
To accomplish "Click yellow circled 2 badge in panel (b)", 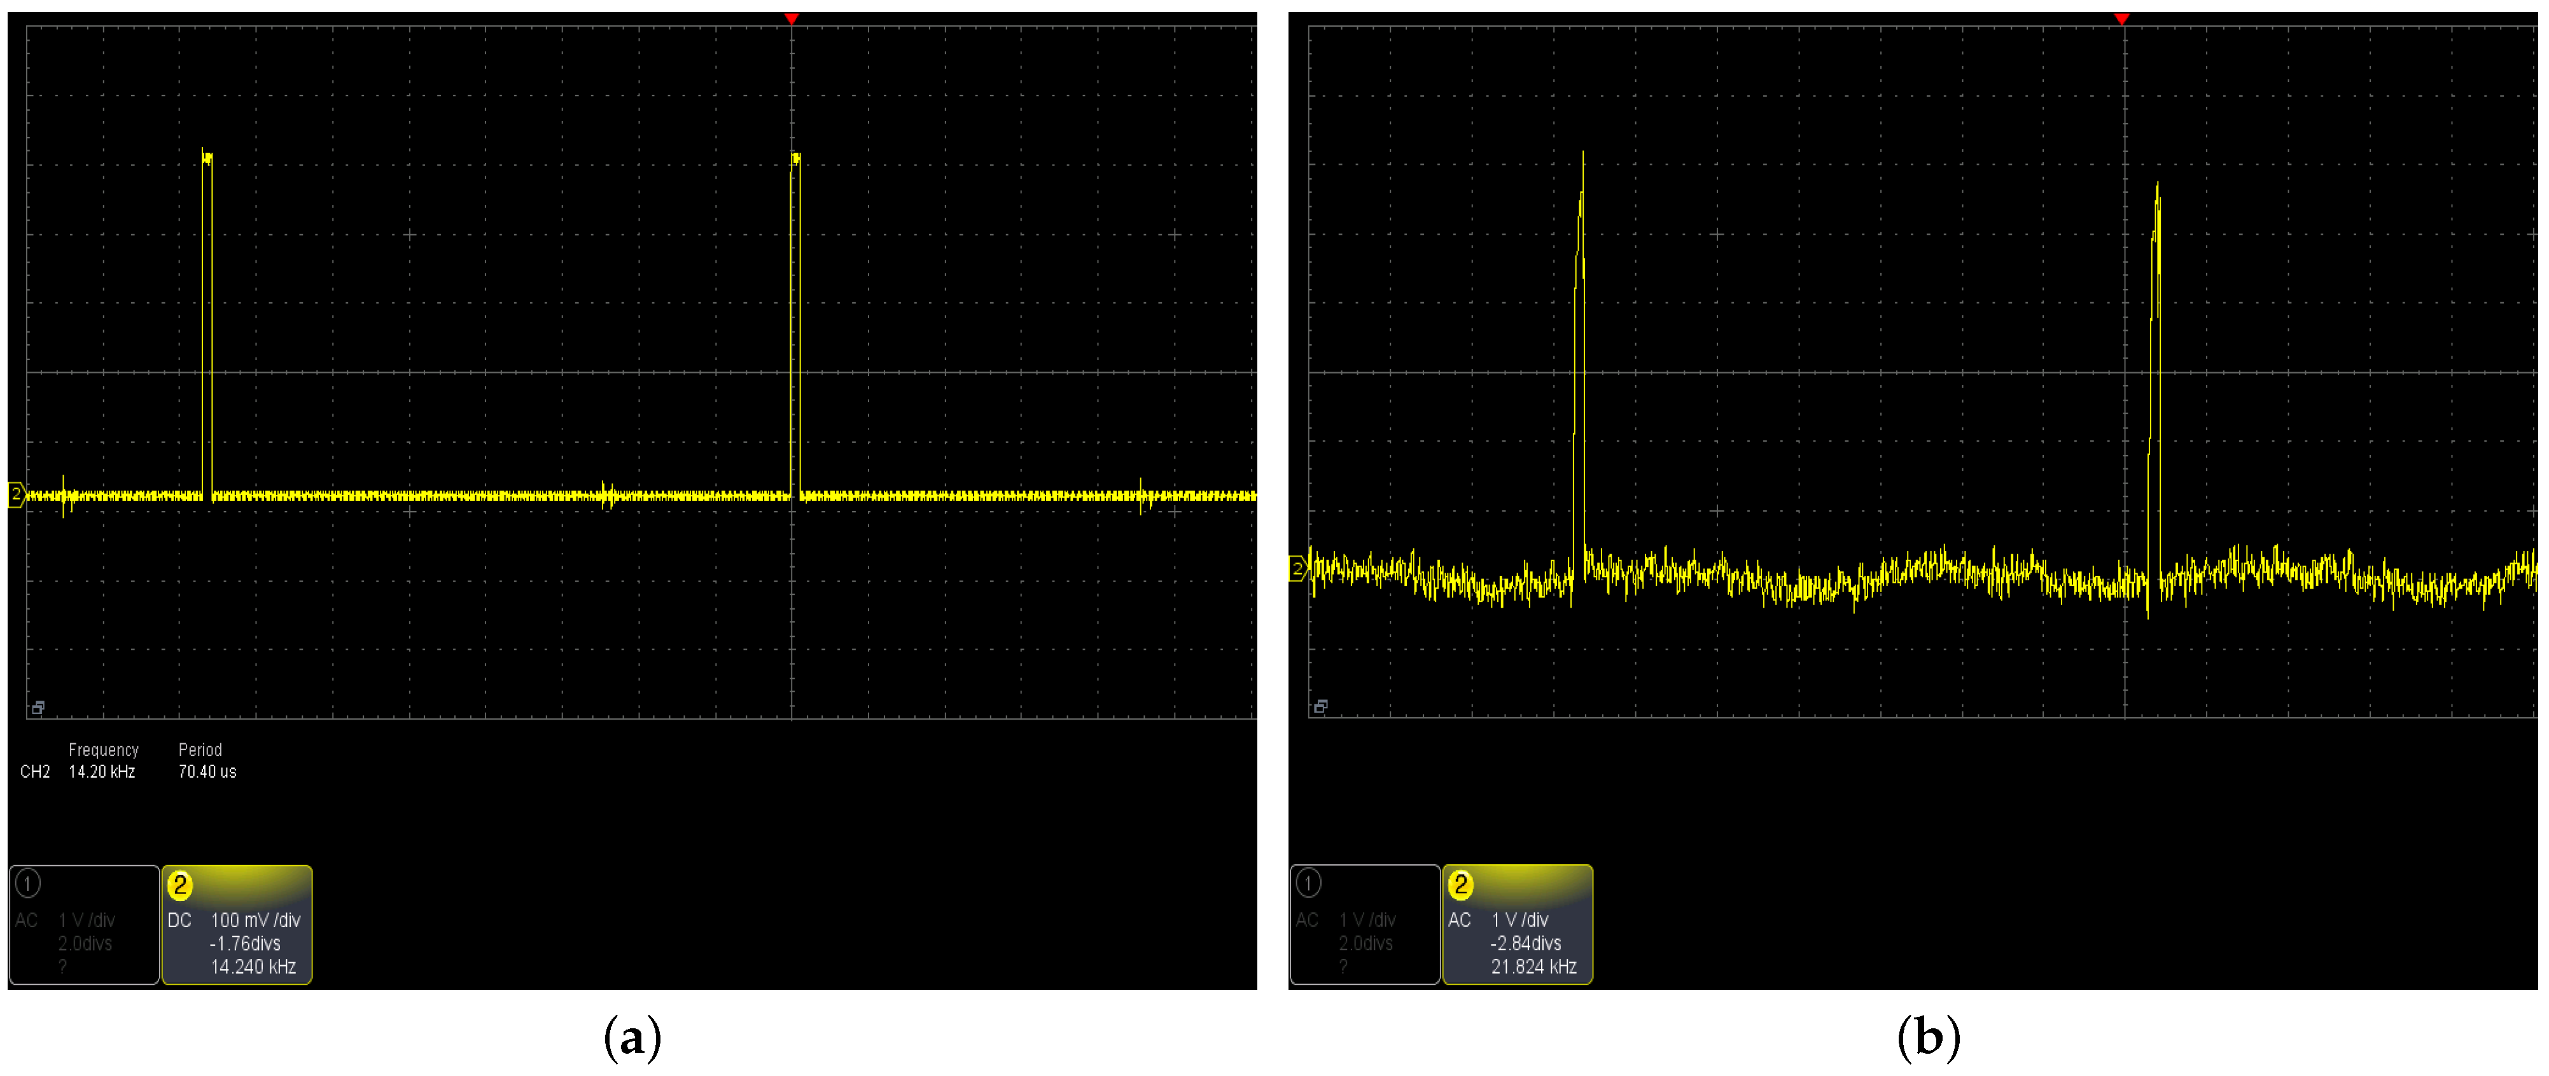I will click(x=1460, y=884).
